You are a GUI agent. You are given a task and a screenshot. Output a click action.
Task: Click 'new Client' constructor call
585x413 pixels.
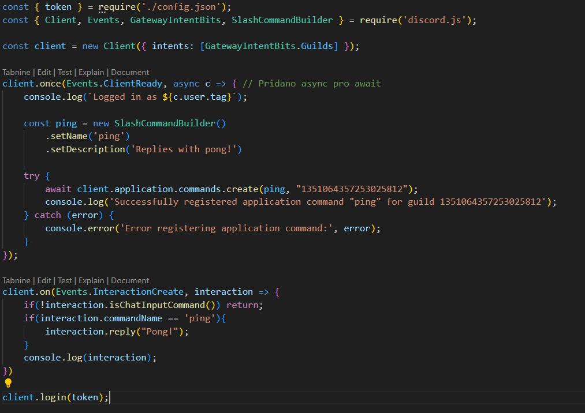[x=109, y=46]
